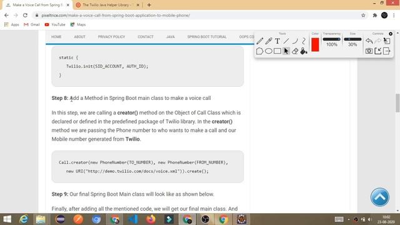Click the pixeltrice.com address bar
This screenshot has height=225, width=400.
(x=196, y=15)
